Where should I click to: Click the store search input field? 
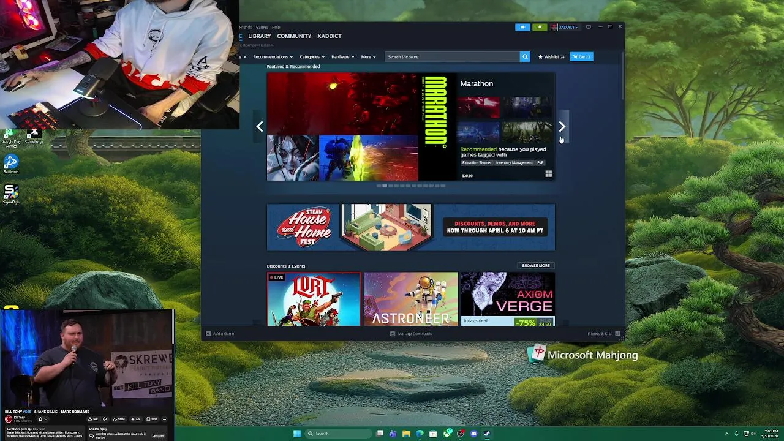[x=452, y=56]
